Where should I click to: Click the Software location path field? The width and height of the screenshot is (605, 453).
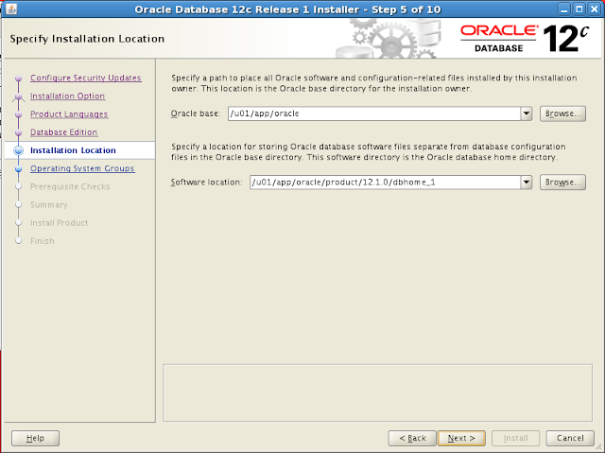(x=385, y=183)
